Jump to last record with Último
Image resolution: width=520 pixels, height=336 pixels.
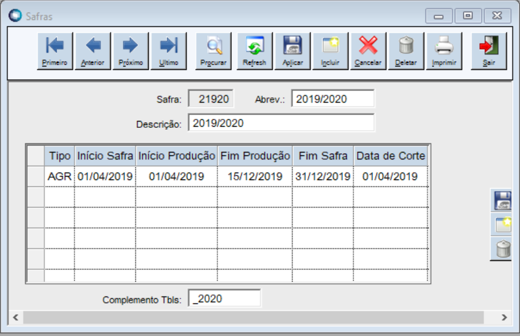click(x=169, y=51)
